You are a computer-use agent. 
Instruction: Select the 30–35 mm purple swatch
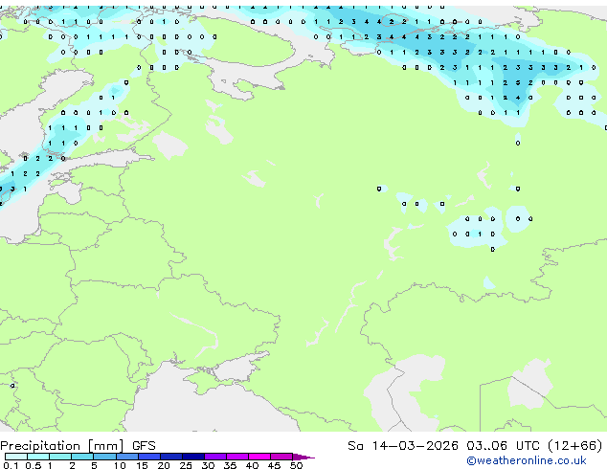pyautogui.click(x=214, y=457)
